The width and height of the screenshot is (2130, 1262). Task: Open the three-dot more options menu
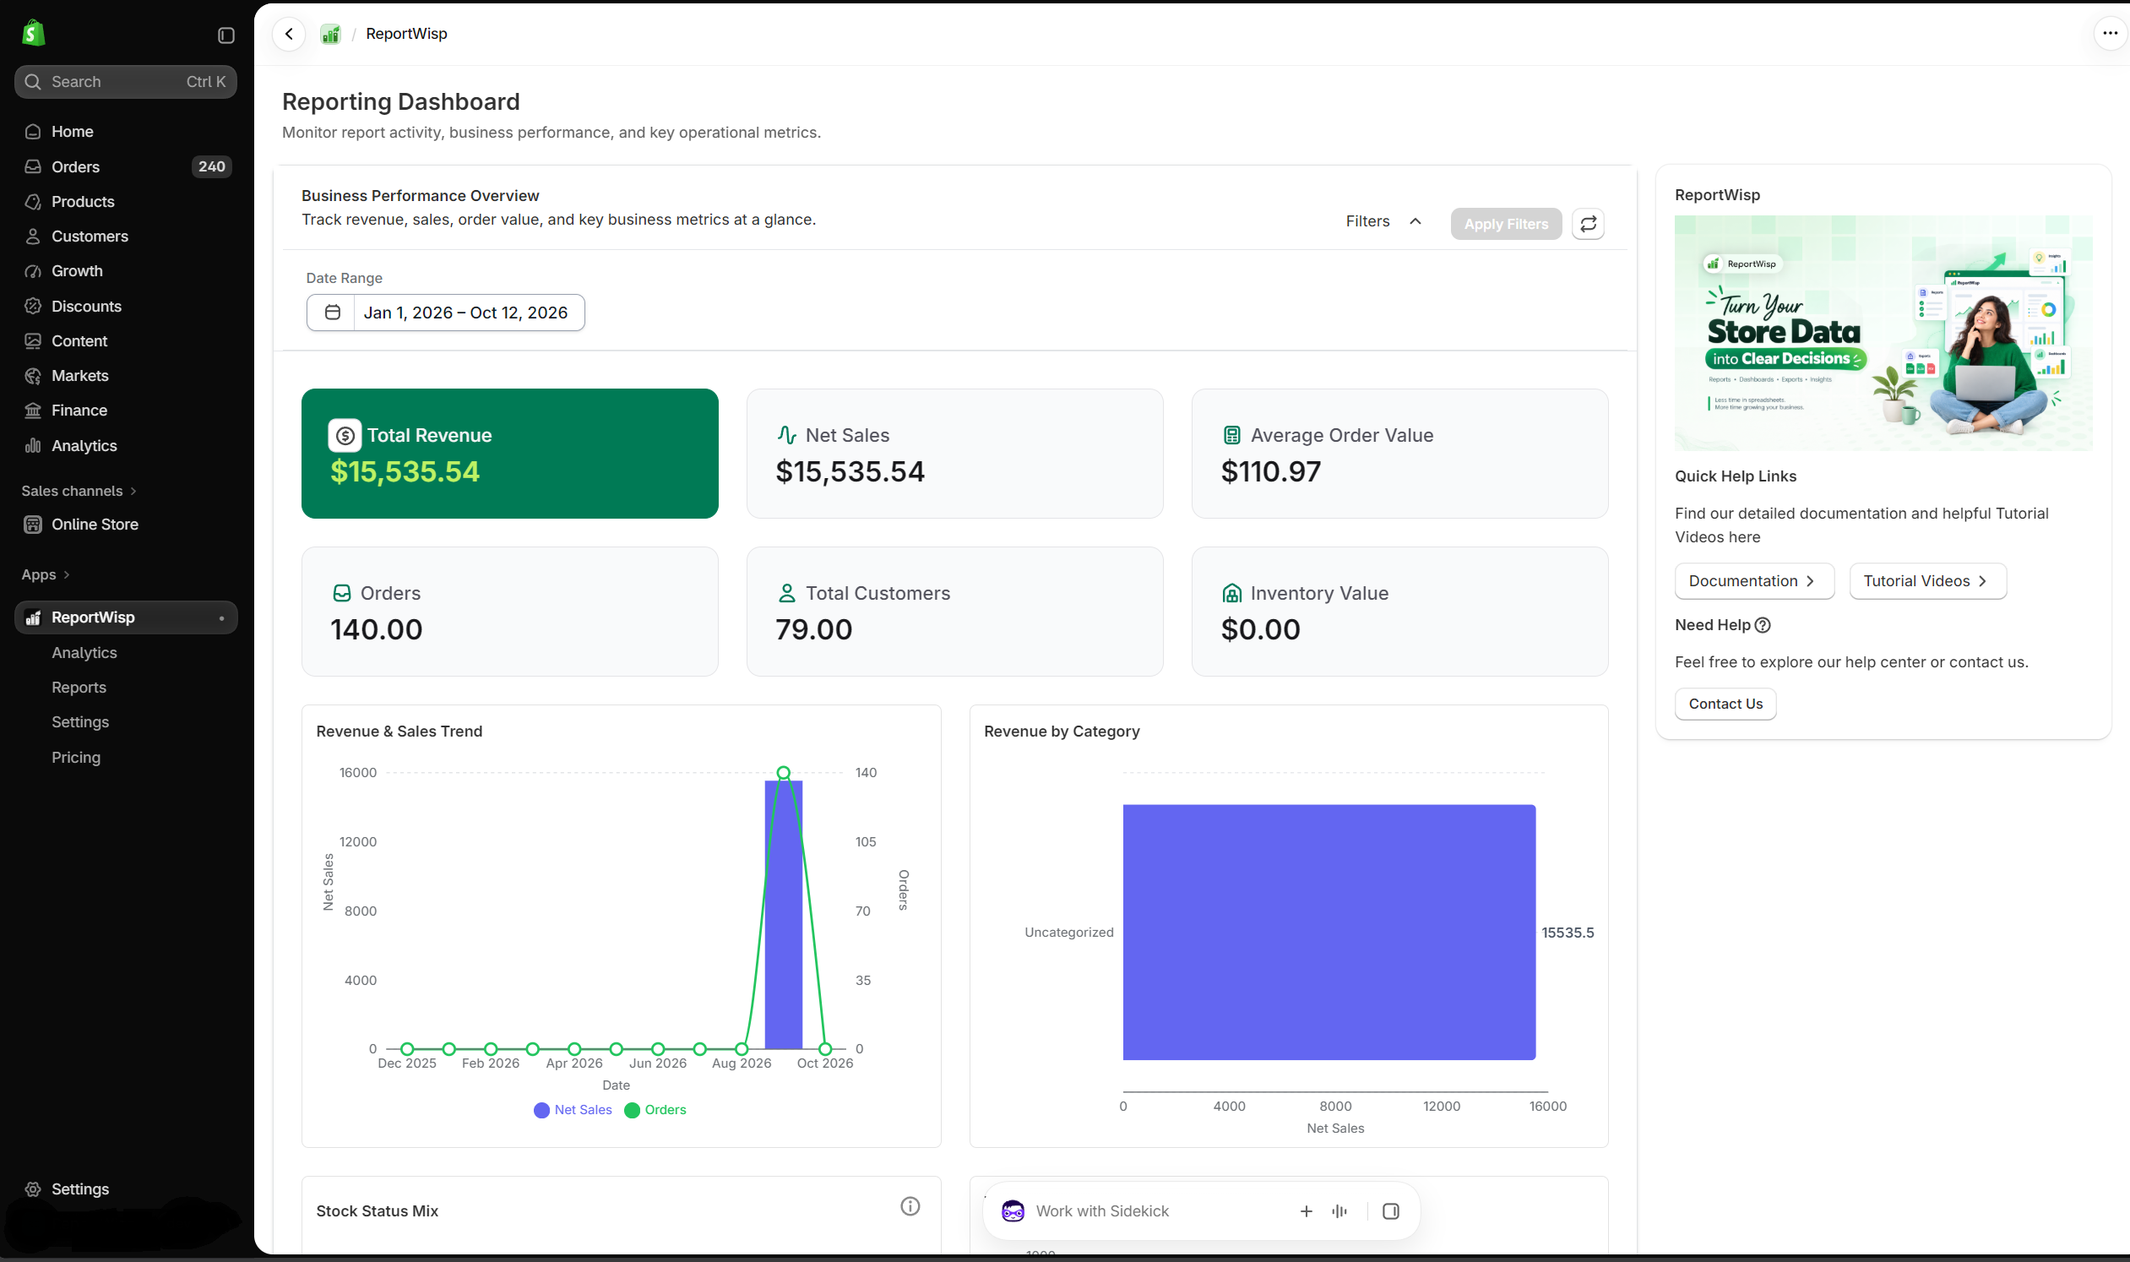(x=2110, y=33)
